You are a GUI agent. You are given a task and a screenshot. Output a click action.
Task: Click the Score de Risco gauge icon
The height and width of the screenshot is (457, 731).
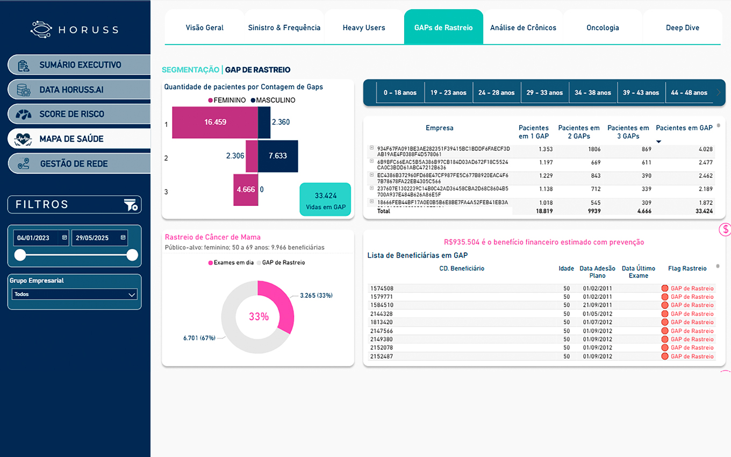click(x=24, y=115)
